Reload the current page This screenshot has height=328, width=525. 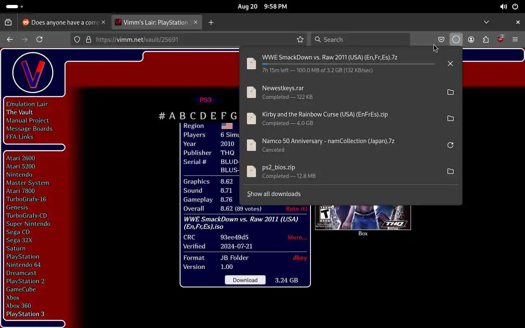tap(39, 39)
